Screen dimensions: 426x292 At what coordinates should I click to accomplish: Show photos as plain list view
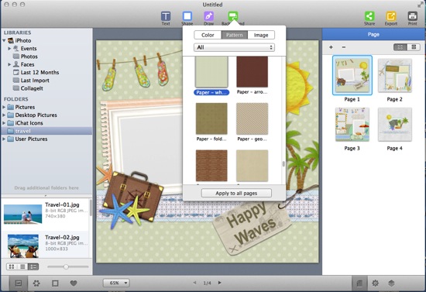[x=22, y=266]
